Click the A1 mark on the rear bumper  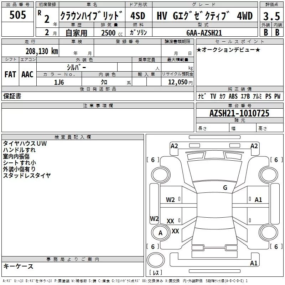(254, 263)
